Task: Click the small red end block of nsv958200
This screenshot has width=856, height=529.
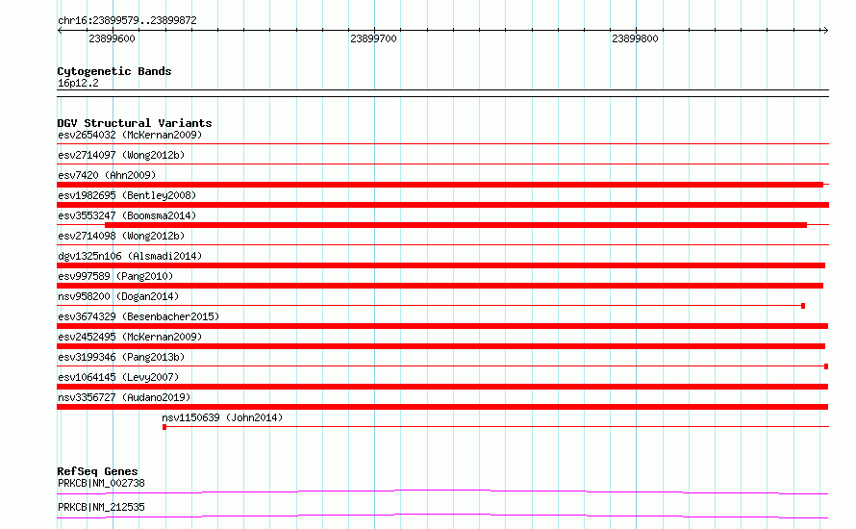Action: (803, 306)
